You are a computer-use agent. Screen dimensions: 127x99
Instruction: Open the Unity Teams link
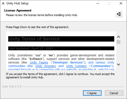(x=39, y=63)
